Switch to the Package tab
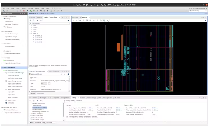209x129 pixels. (75, 18)
